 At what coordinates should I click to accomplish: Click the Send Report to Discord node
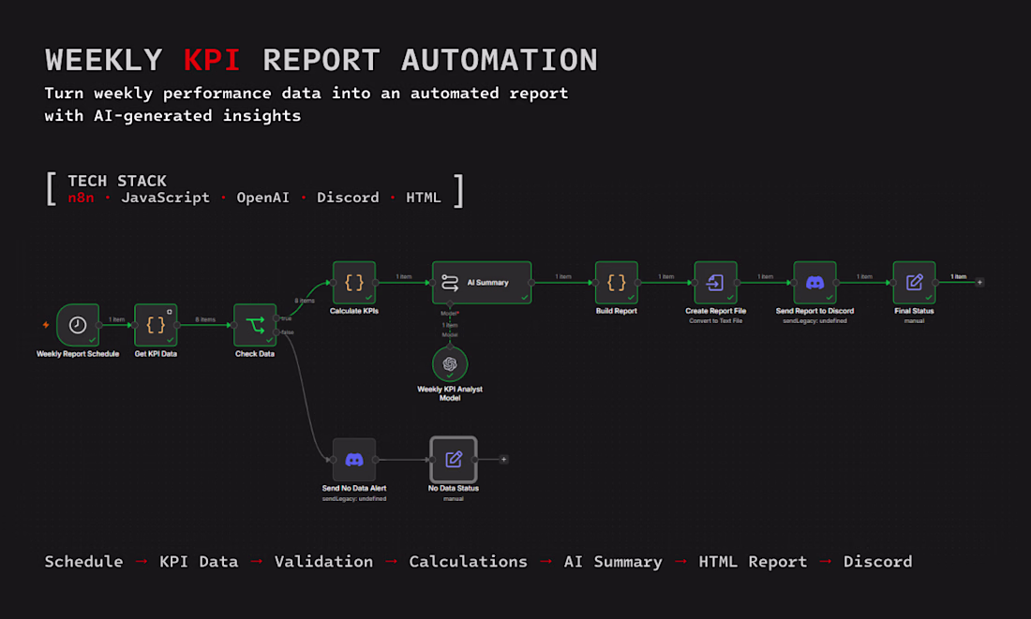click(814, 283)
